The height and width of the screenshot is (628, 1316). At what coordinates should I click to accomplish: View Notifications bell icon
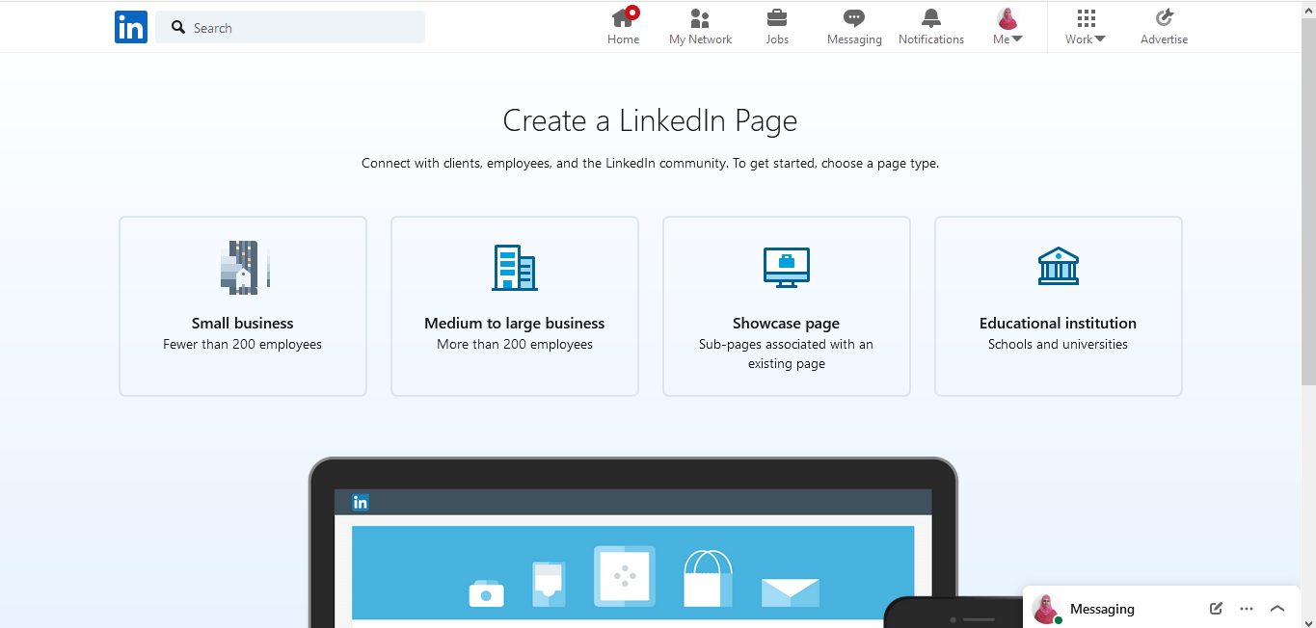pos(931,18)
